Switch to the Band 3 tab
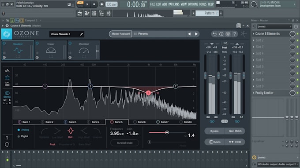Image resolution: width=300 pixels, height=168 pixels. (71, 122)
